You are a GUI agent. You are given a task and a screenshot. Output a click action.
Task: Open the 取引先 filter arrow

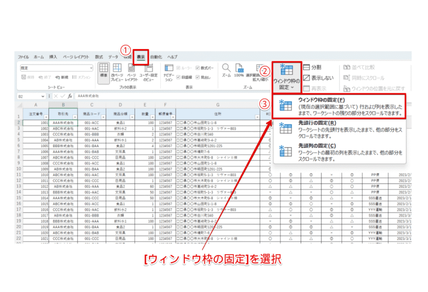75,117
